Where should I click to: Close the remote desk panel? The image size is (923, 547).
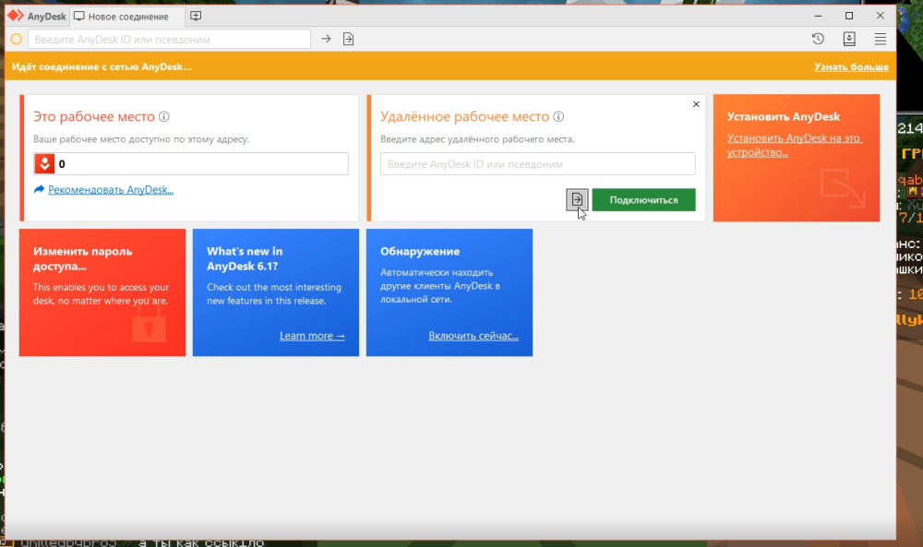(696, 104)
